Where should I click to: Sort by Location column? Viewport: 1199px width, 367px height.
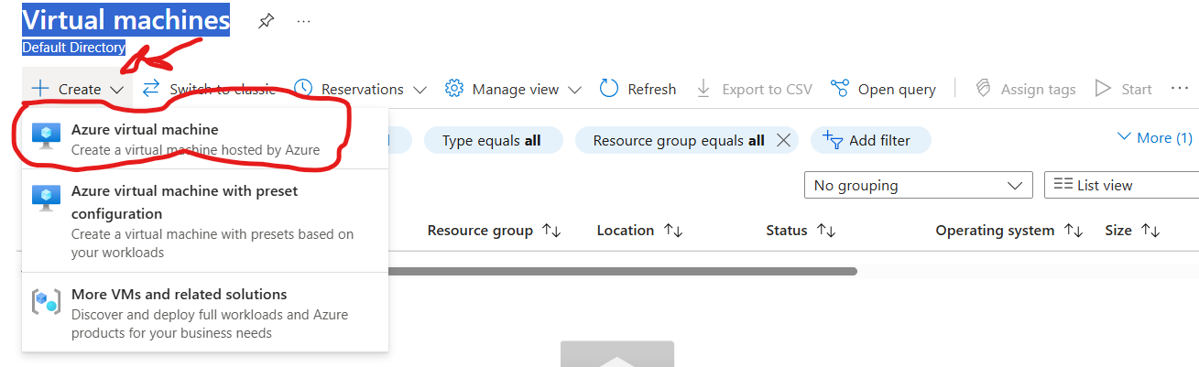tap(639, 231)
